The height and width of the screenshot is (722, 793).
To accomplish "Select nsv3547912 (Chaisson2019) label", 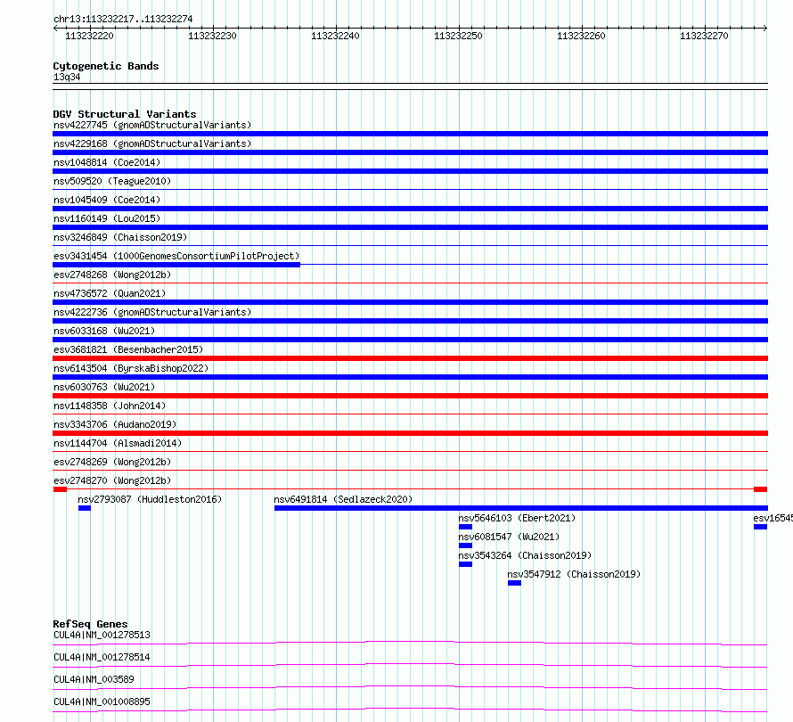I will (x=574, y=574).
